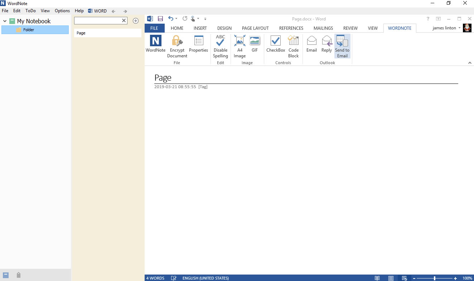The image size is (474, 281).
Task: Reply via Outlook
Action: (x=327, y=43)
